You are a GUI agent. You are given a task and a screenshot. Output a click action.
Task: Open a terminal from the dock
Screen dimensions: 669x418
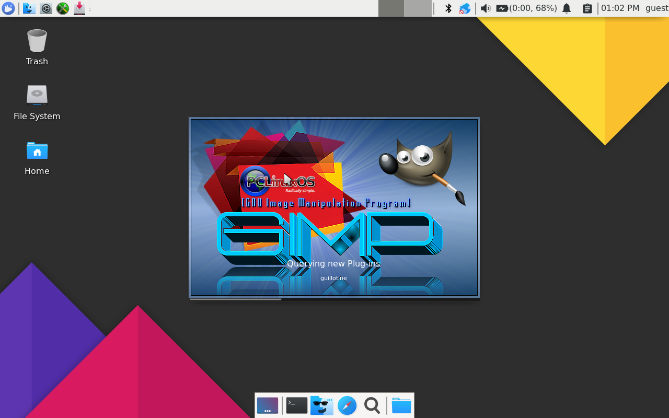point(296,405)
